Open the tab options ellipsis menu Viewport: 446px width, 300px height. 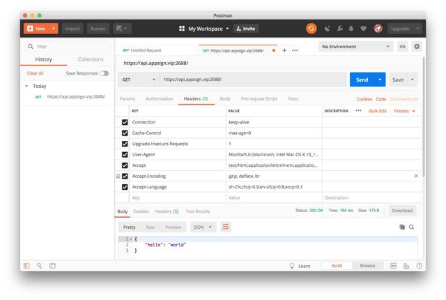[295, 50]
